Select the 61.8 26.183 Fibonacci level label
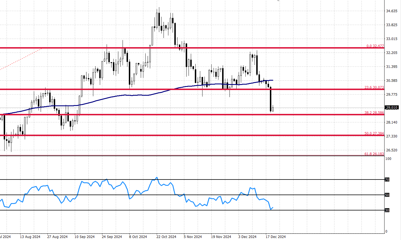 pyautogui.click(x=374, y=154)
